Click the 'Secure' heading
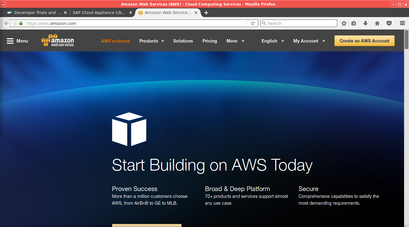Image resolution: width=409 pixels, height=227 pixels. pyautogui.click(x=308, y=189)
